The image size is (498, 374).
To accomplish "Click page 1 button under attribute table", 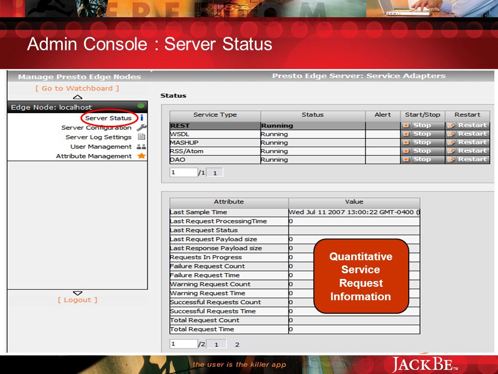I will click(216, 344).
